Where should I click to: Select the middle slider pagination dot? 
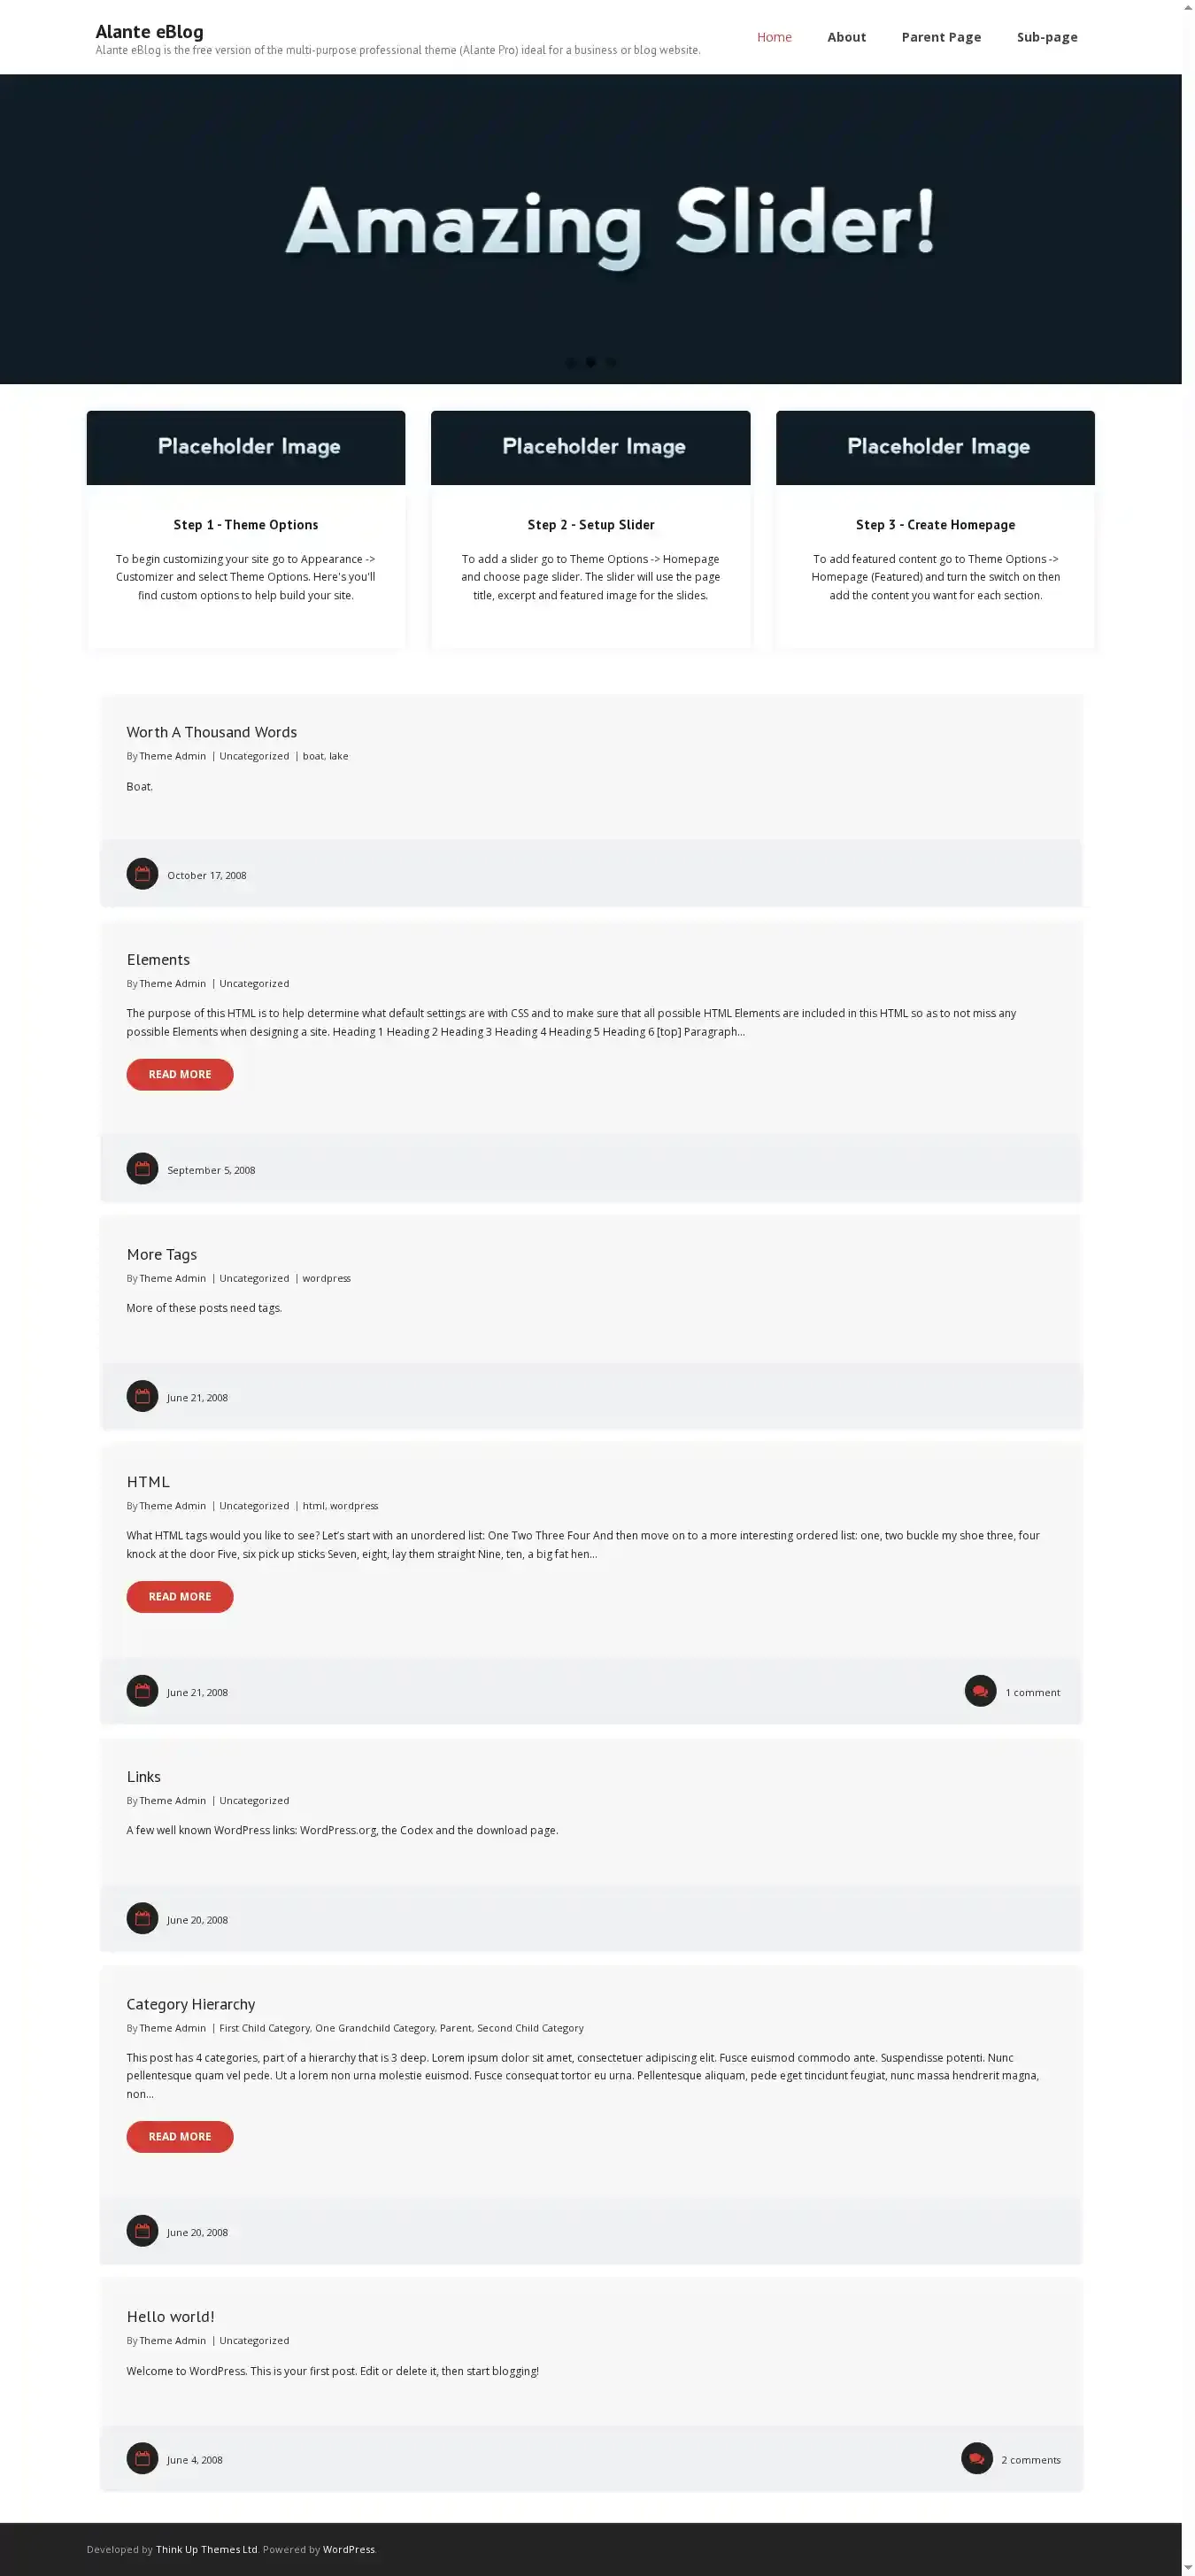point(591,363)
